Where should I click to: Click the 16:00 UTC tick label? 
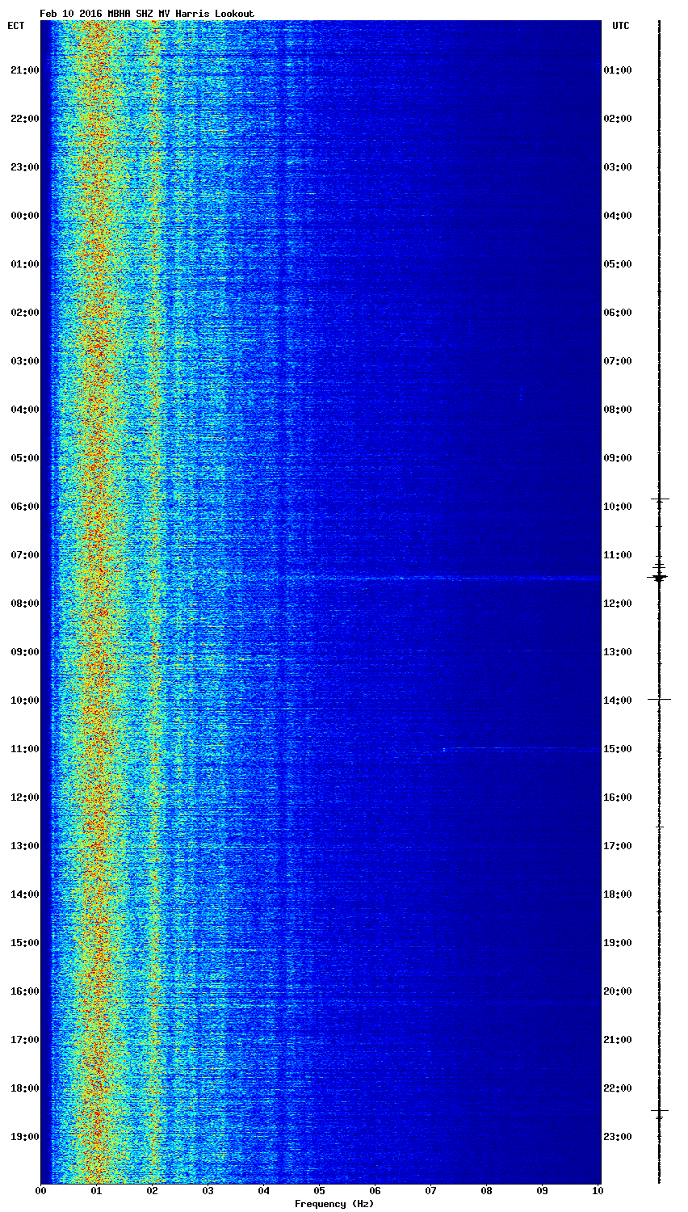pyautogui.click(x=618, y=797)
